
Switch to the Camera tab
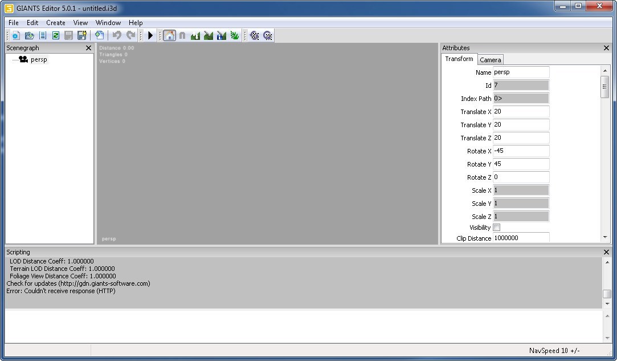pyautogui.click(x=490, y=59)
